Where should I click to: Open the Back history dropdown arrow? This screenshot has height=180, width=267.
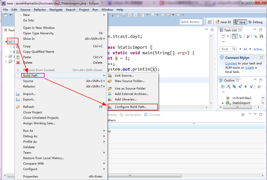(x=173, y=15)
